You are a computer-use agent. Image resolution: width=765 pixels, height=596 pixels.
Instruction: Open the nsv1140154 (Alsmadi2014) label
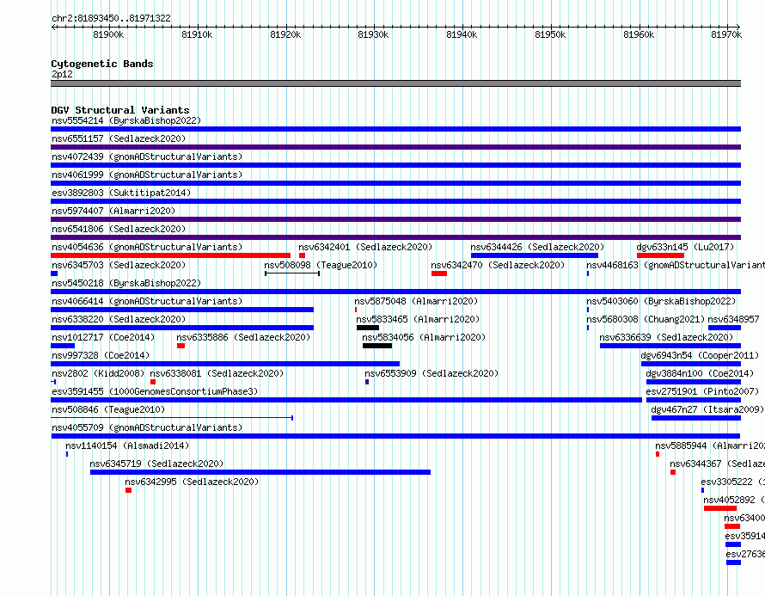[127, 445]
